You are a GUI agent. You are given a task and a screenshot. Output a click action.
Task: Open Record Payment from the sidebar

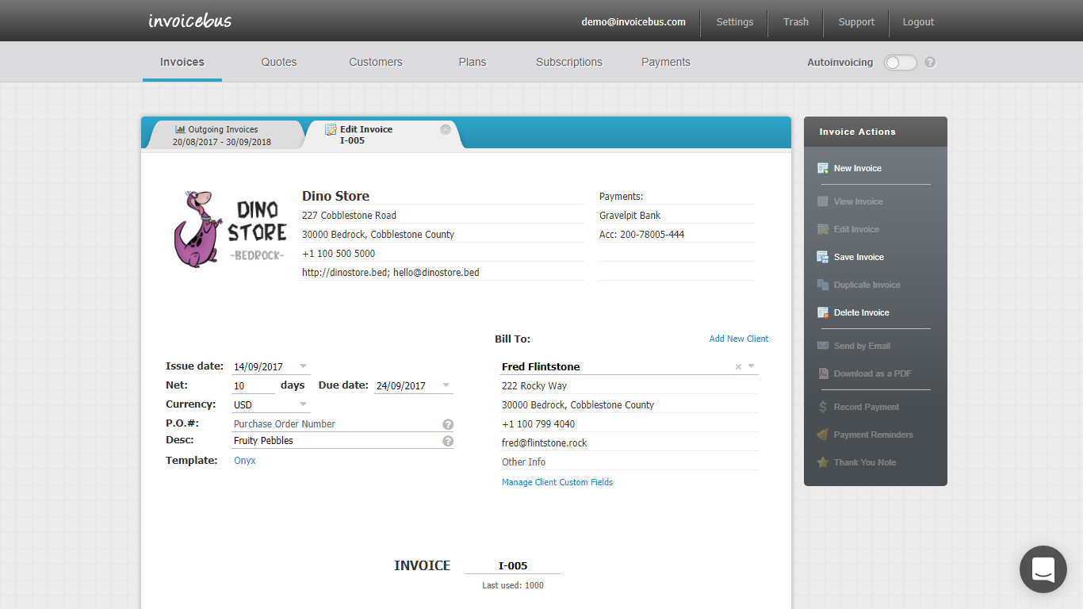(x=823, y=406)
